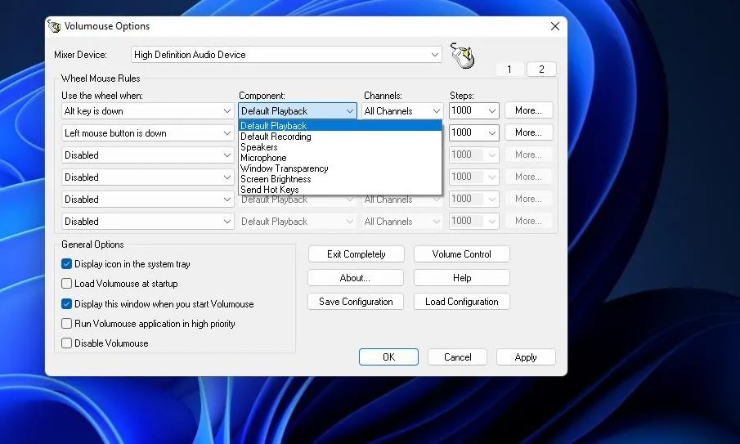Toggle Display this window when you start
The image size is (740, 444).
pyautogui.click(x=66, y=304)
